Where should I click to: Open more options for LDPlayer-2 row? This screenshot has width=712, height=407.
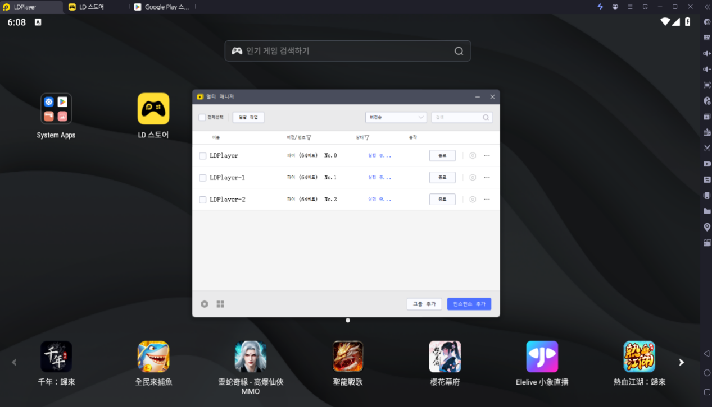tap(487, 199)
